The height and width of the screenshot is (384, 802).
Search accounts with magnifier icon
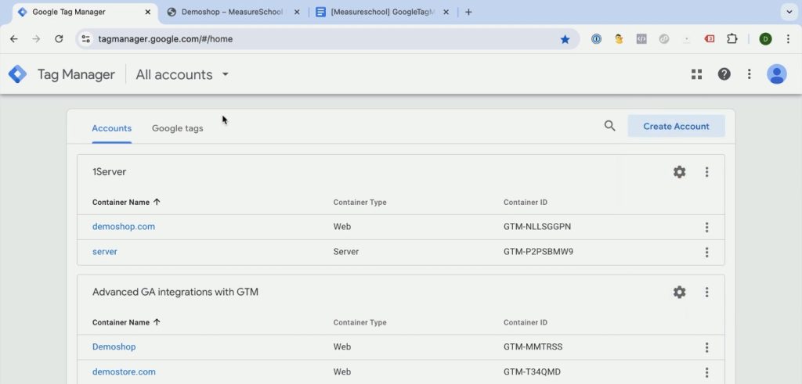609,126
